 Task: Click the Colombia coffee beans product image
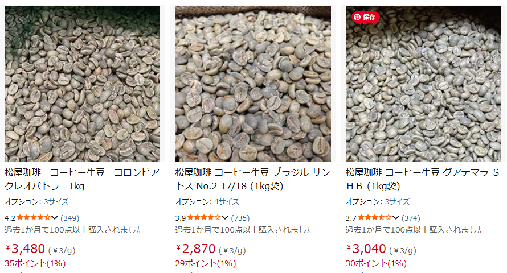(82, 84)
